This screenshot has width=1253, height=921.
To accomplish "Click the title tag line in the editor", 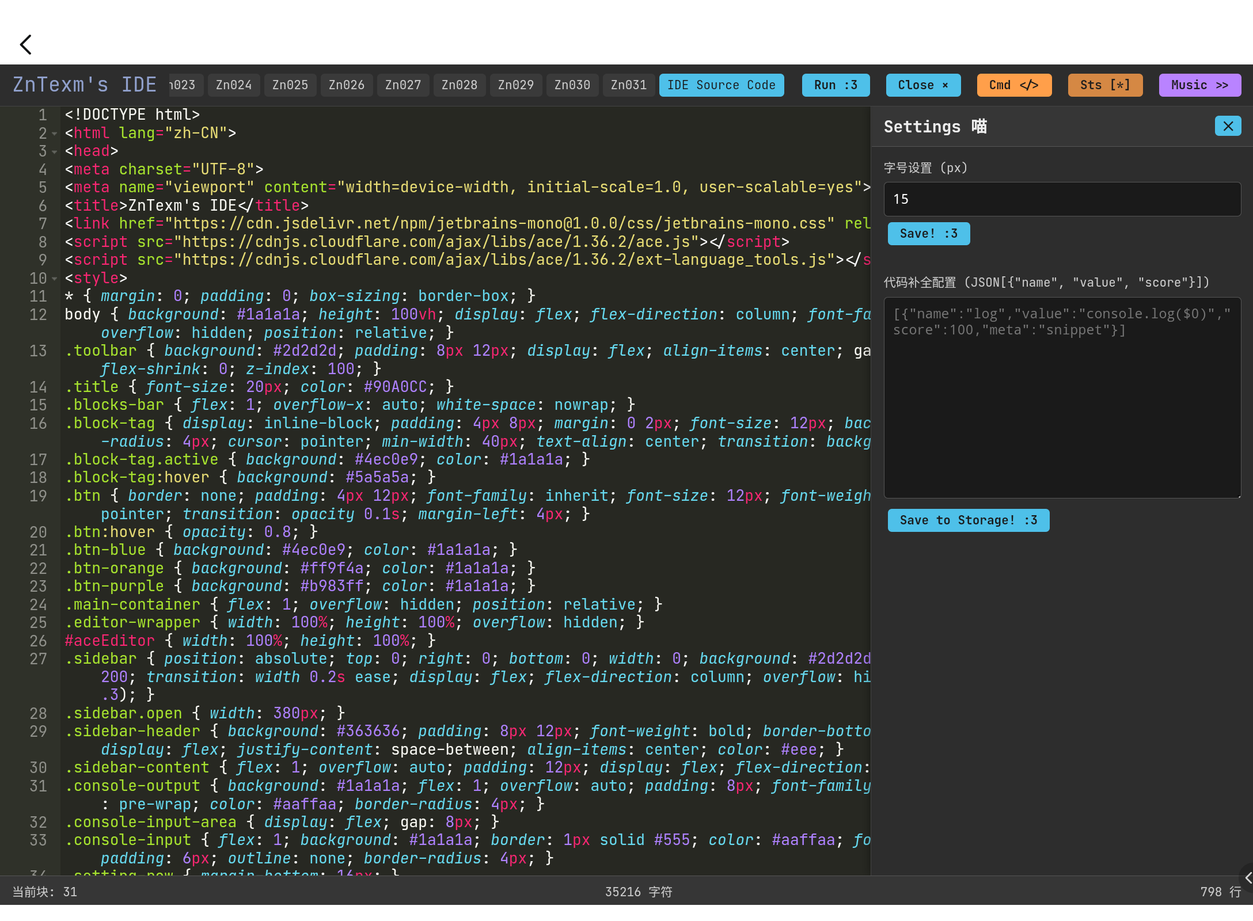I will pyautogui.click(x=187, y=206).
